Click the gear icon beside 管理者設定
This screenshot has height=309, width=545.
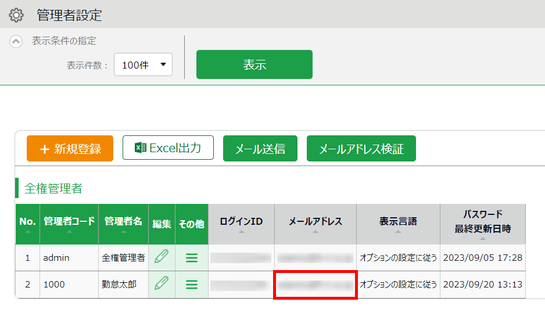(16, 15)
